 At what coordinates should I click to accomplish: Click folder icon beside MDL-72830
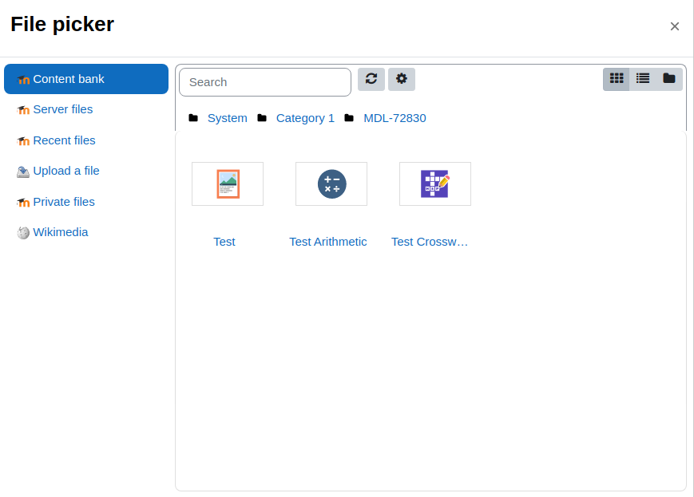tap(349, 118)
